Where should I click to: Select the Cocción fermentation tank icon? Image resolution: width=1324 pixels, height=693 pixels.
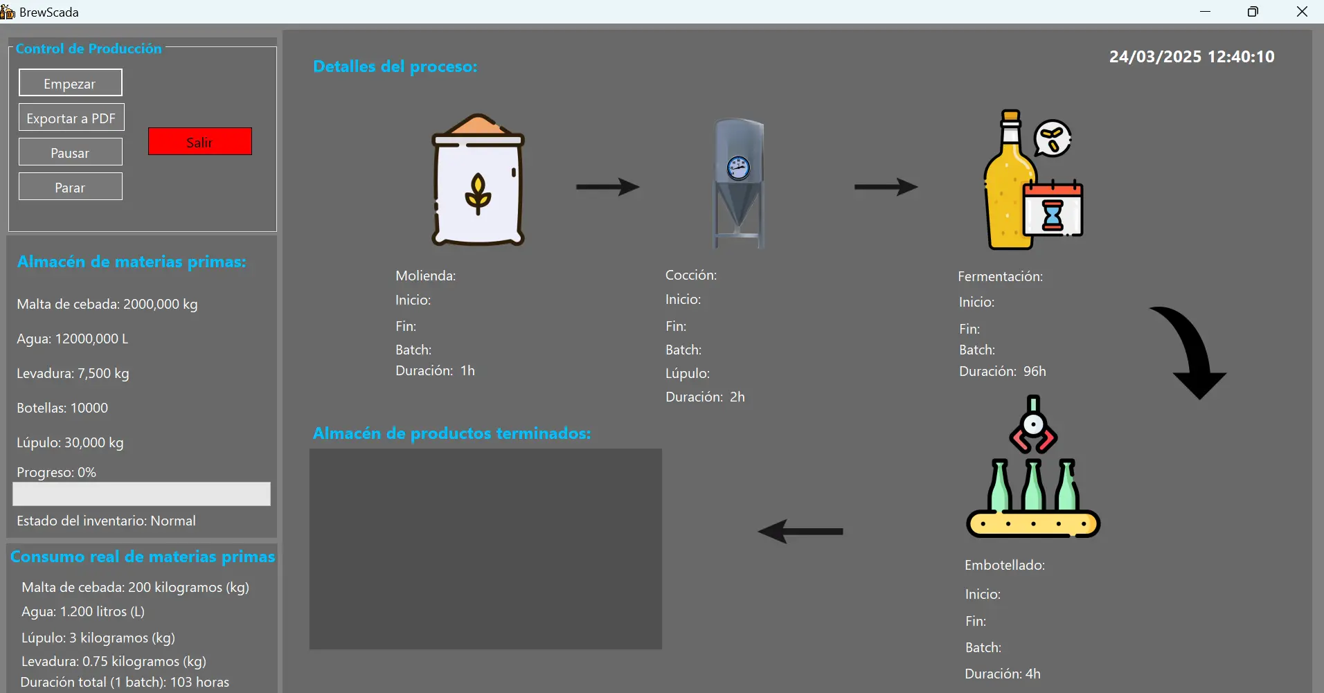tap(737, 183)
